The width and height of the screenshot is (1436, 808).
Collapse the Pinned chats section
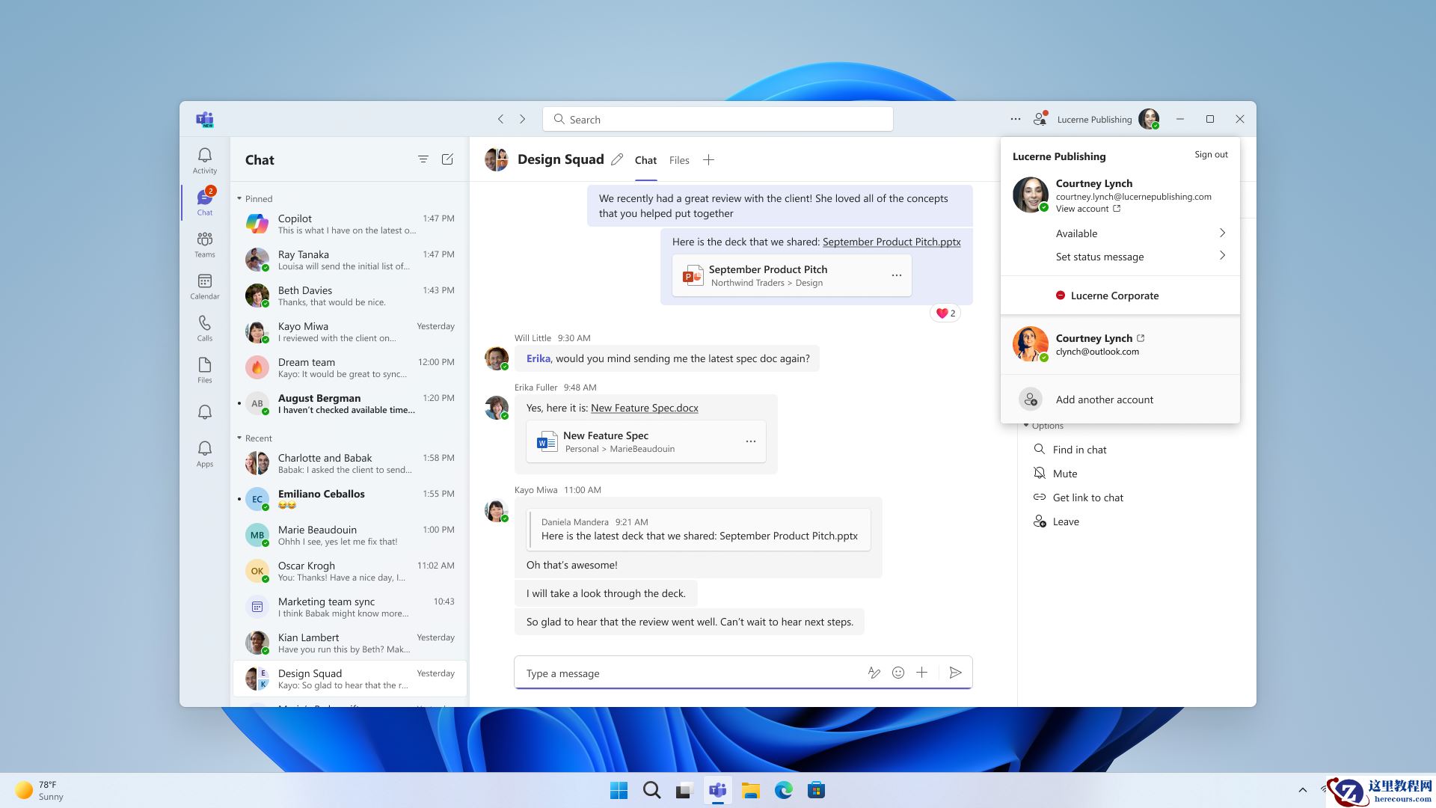pos(239,198)
